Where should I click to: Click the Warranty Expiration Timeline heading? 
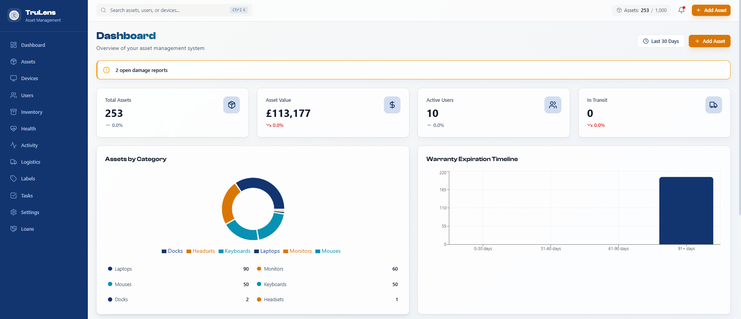tap(472, 159)
